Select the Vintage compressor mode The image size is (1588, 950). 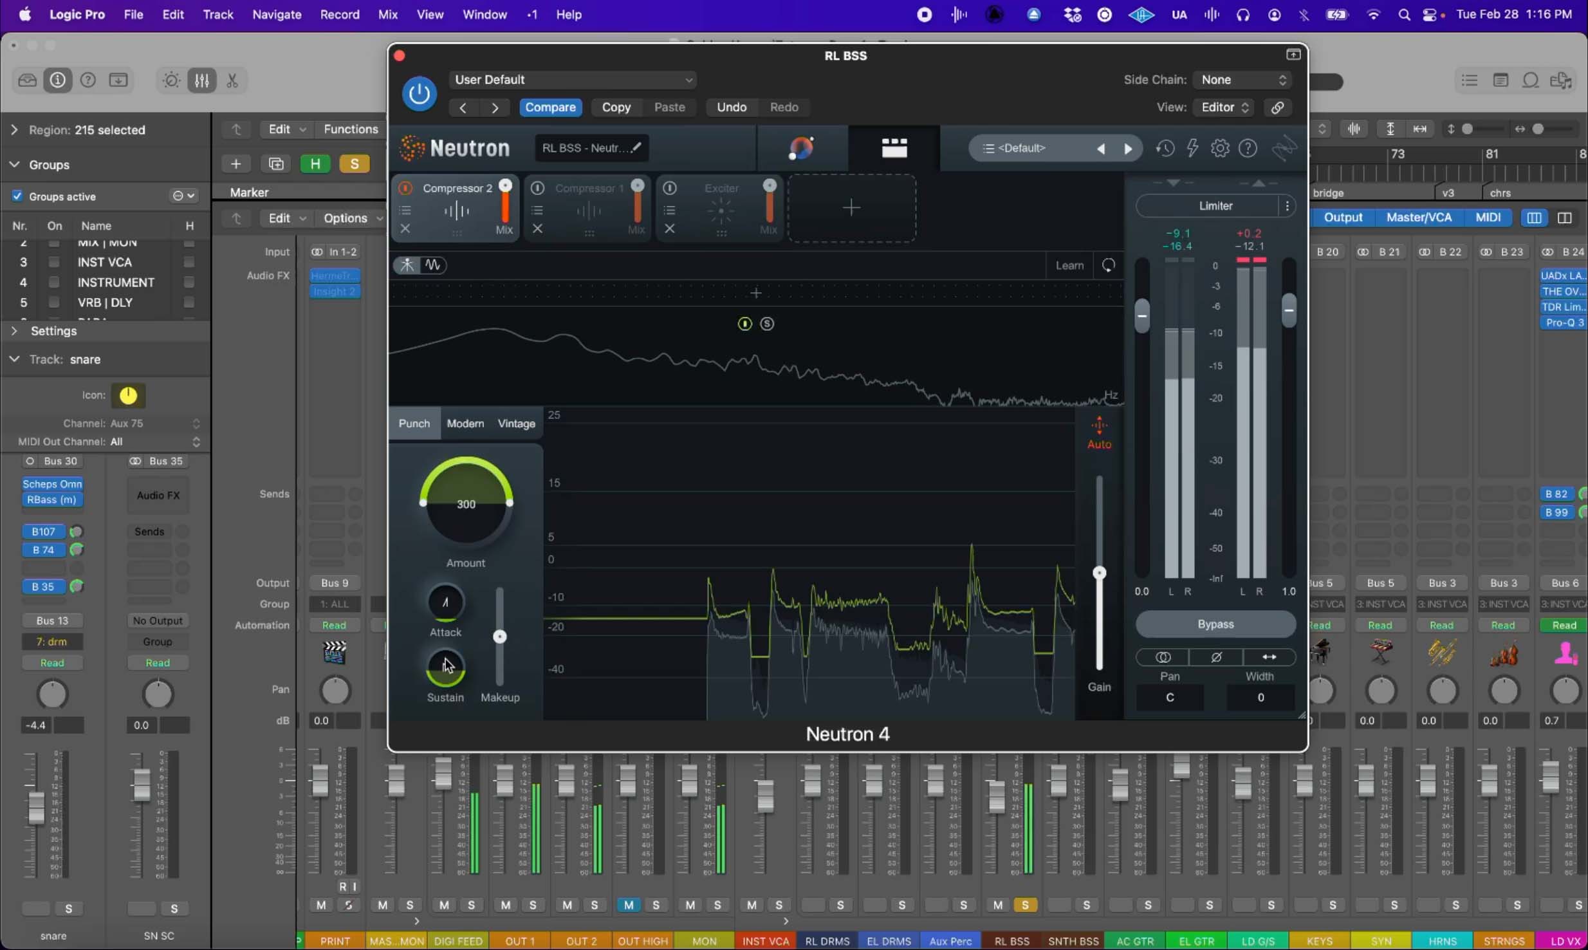[x=516, y=424]
